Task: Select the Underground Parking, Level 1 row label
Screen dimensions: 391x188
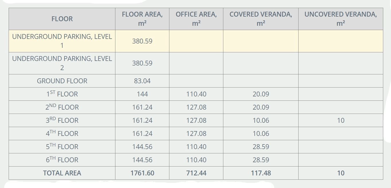Action: 62,41
